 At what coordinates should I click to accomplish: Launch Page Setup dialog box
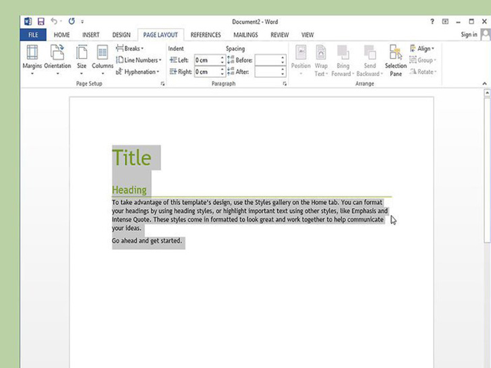point(163,84)
